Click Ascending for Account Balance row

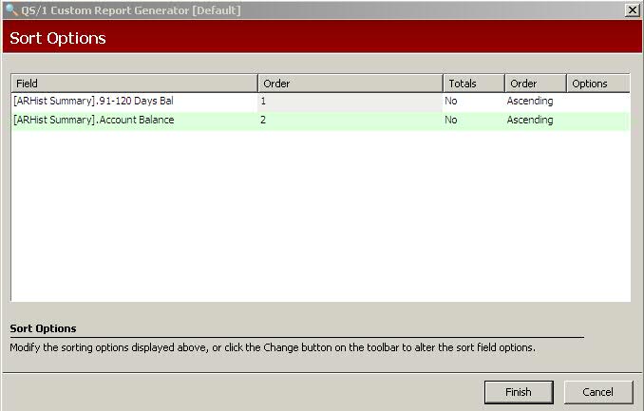[x=530, y=121]
